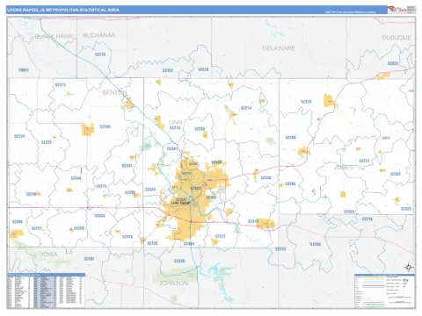Click ZIP code 52213 under LINN

(175, 128)
